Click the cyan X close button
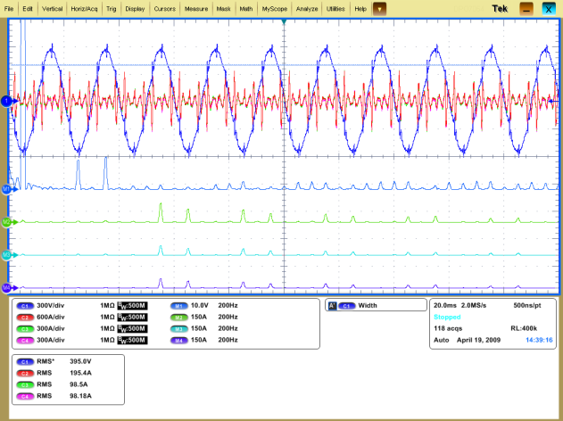Viewport: 563px width, 421px height. 549,9
